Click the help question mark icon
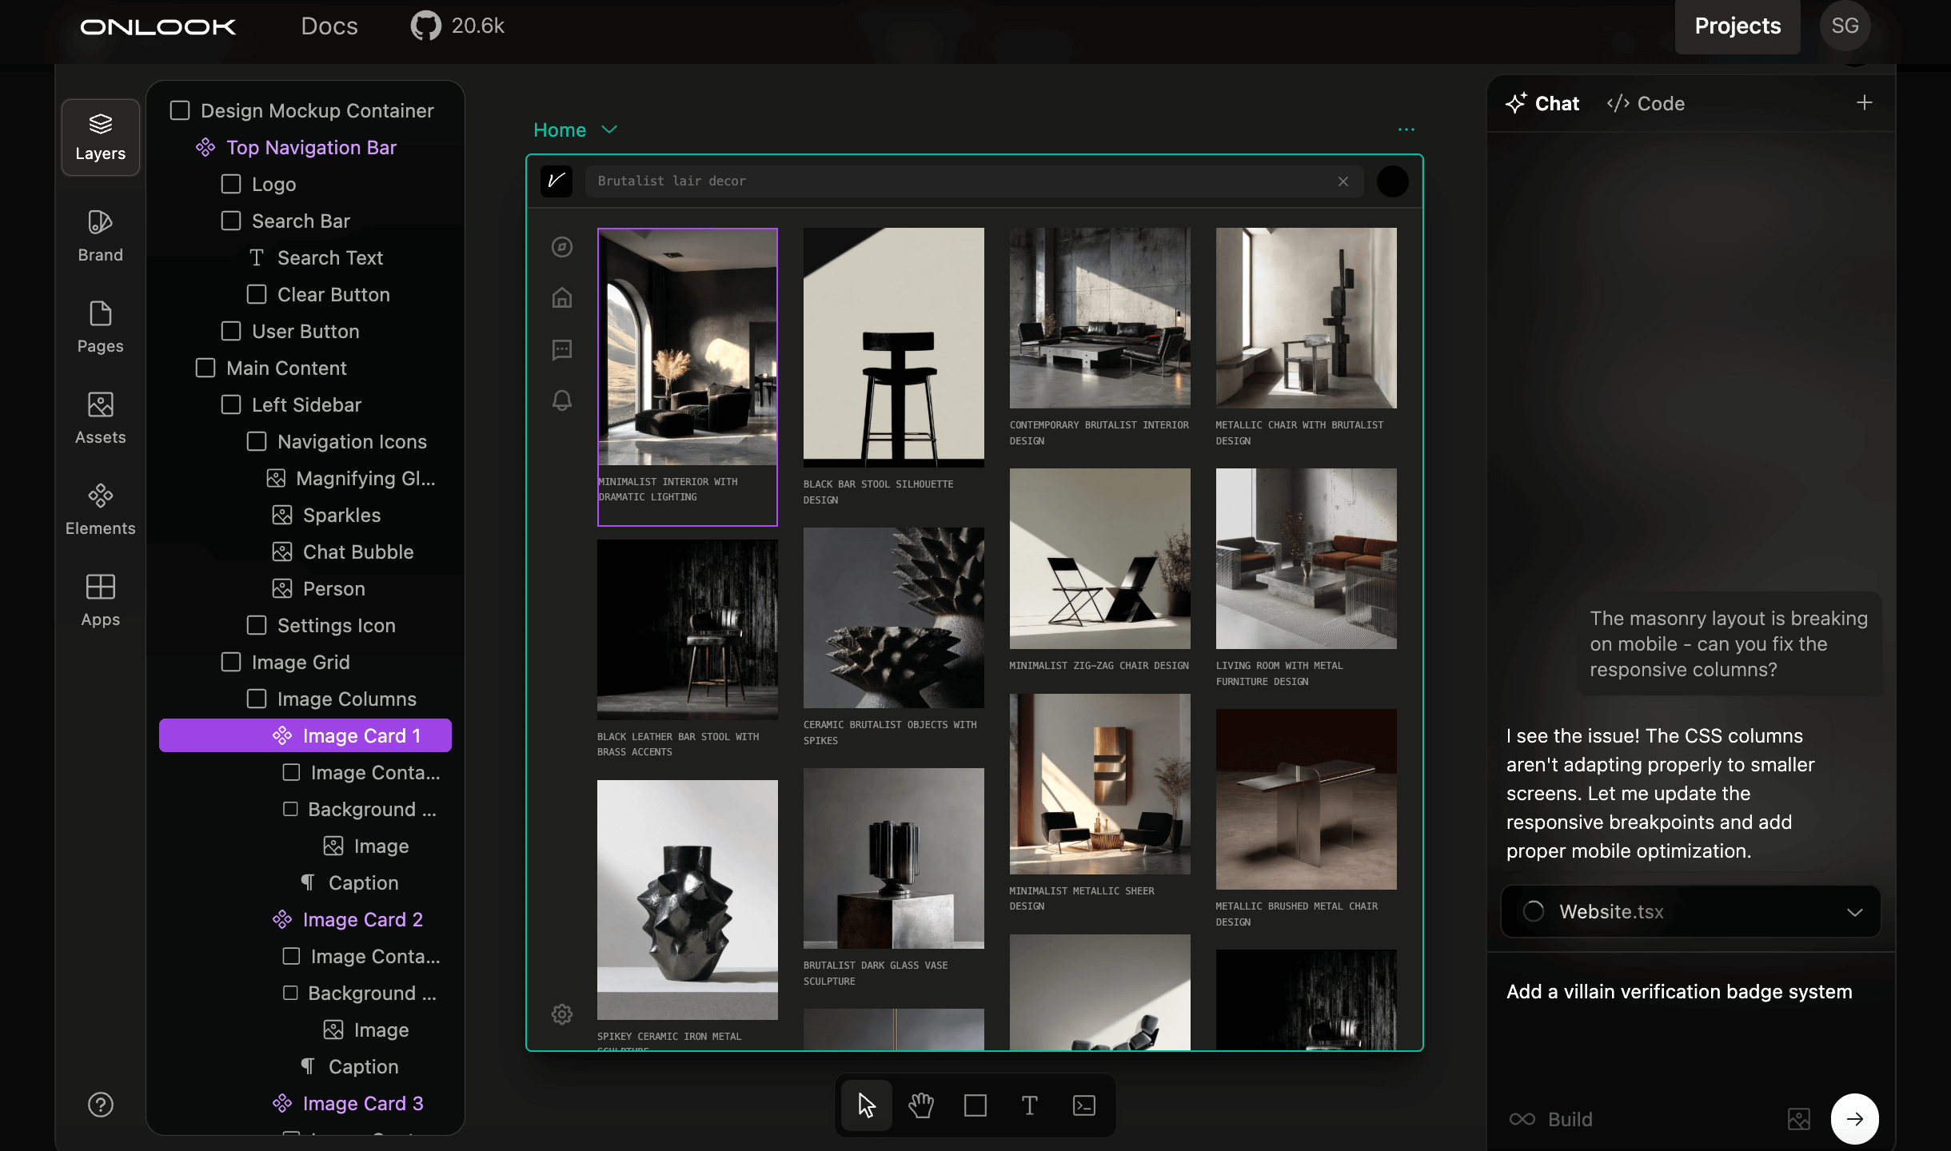 coord(100,1105)
